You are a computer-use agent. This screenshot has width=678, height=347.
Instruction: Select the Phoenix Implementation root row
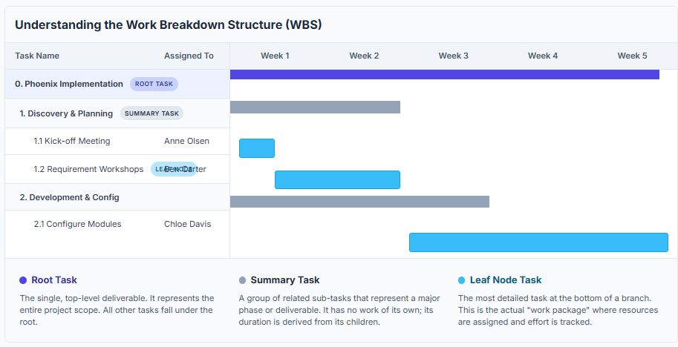coord(69,84)
